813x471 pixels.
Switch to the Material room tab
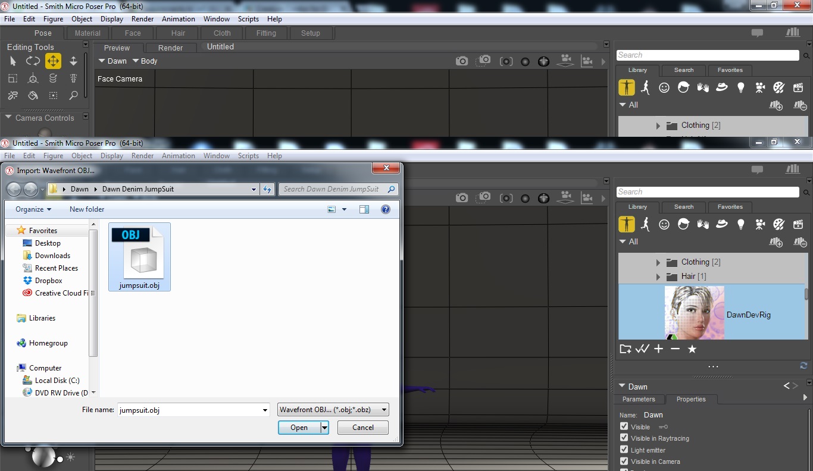click(x=87, y=33)
